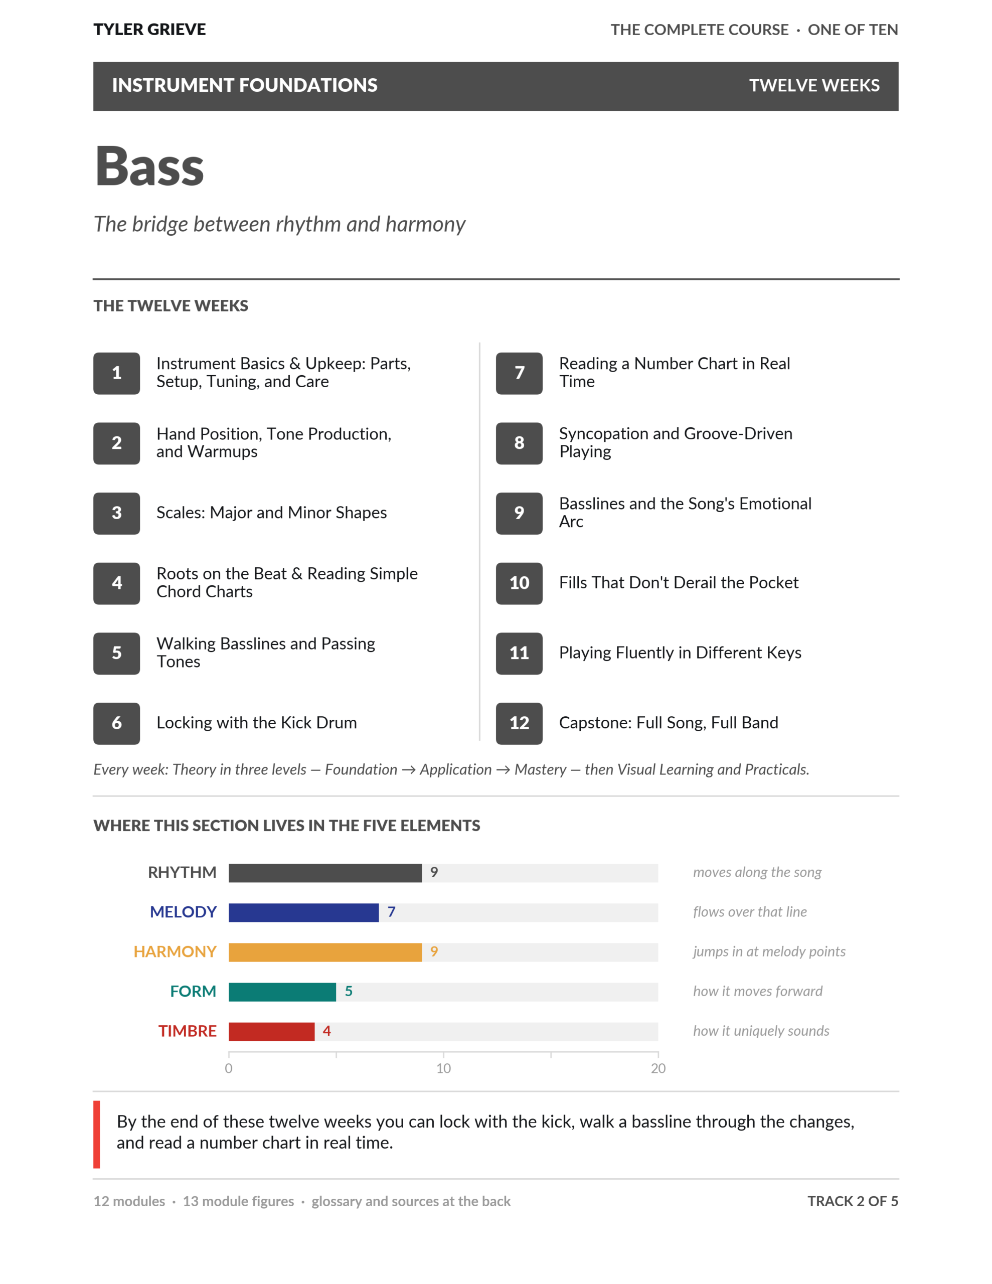Click the week 1 number badge
Viewport: 992px width, 1284px height.
(116, 373)
